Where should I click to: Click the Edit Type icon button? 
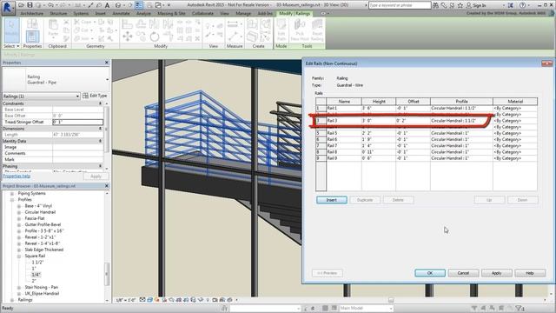click(x=95, y=96)
